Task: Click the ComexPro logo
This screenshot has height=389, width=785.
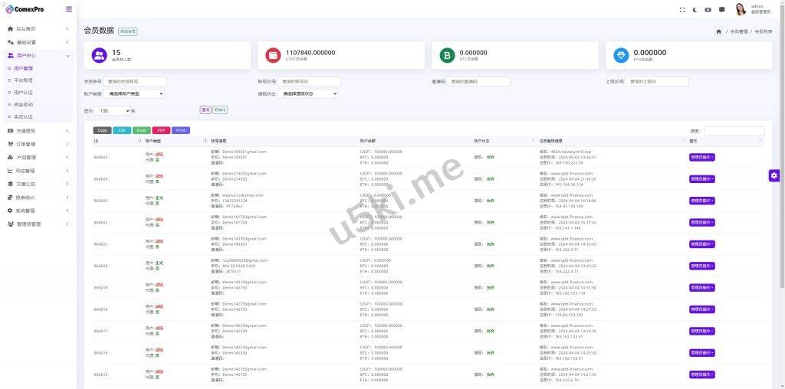Action: click(23, 9)
